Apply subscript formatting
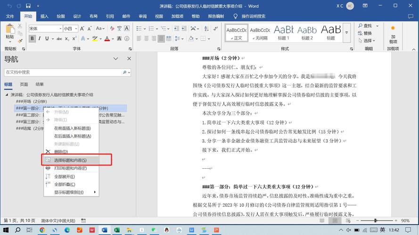 pos(67,39)
